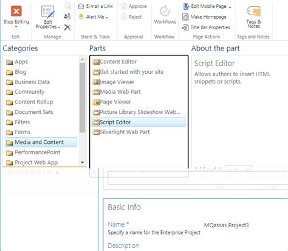The image size is (288, 251).
Task: Click the categories list scrollbar down arrow
Action: pyautogui.click(x=82, y=162)
